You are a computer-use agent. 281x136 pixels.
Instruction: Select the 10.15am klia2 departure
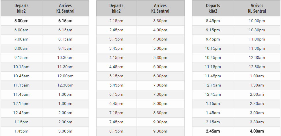pos(21,67)
